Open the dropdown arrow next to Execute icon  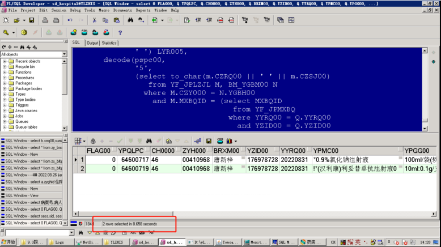(x=162, y=20)
